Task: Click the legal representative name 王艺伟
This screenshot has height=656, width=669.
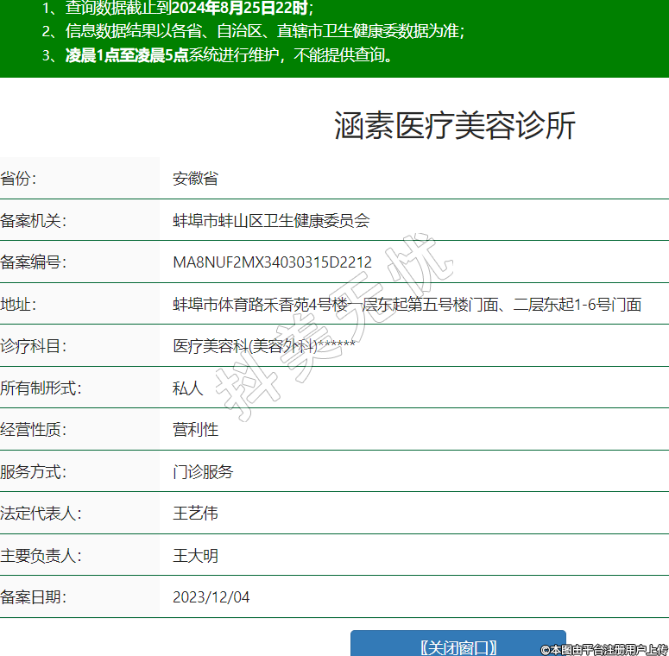Action: pyautogui.click(x=195, y=514)
